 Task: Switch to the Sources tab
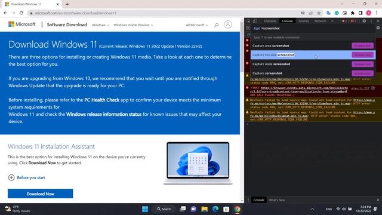click(x=304, y=21)
